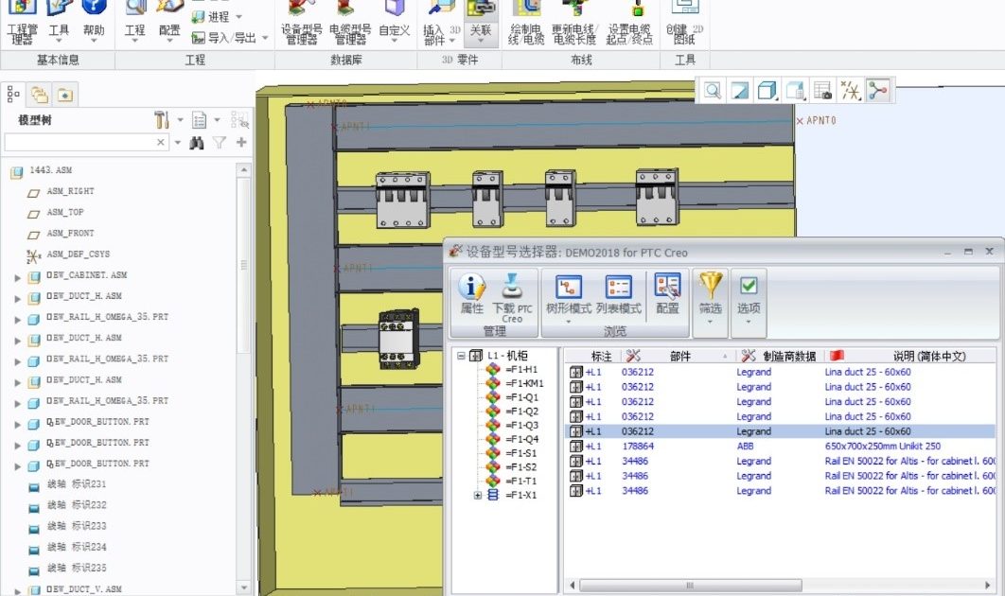Screen dimensions: 1005x596
Task: Switch to the model tree tab icon
Action: pos(13,95)
